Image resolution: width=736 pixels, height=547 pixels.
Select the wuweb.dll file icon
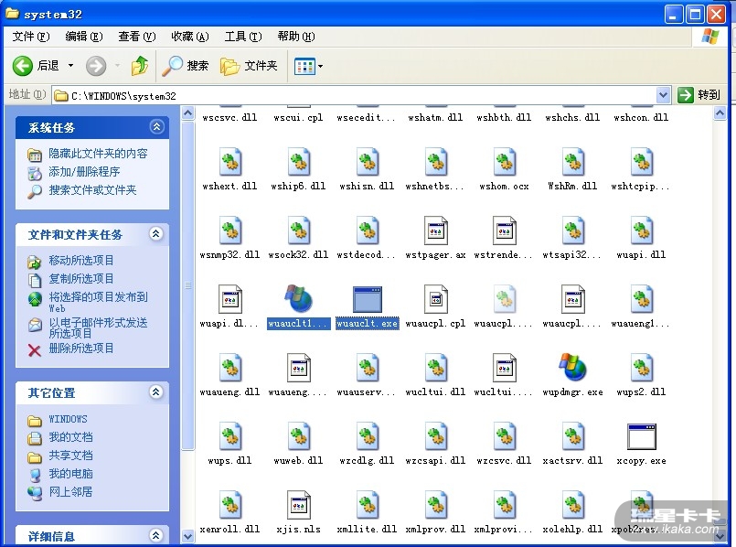click(299, 436)
